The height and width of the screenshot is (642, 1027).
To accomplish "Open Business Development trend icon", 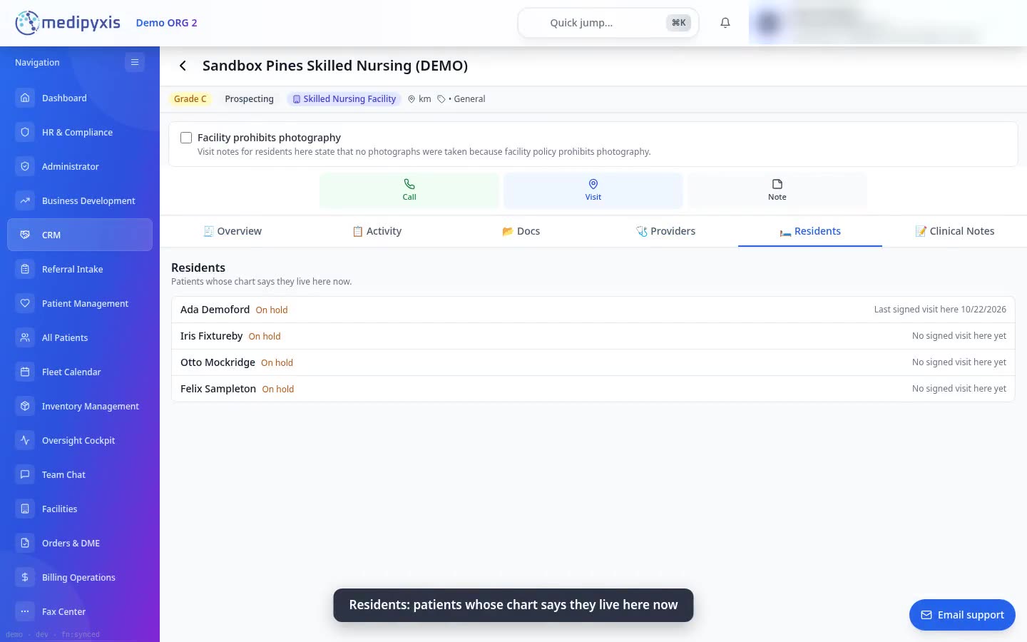I will [25, 200].
